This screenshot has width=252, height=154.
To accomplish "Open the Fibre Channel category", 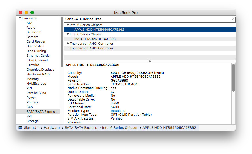I will click(37, 60).
